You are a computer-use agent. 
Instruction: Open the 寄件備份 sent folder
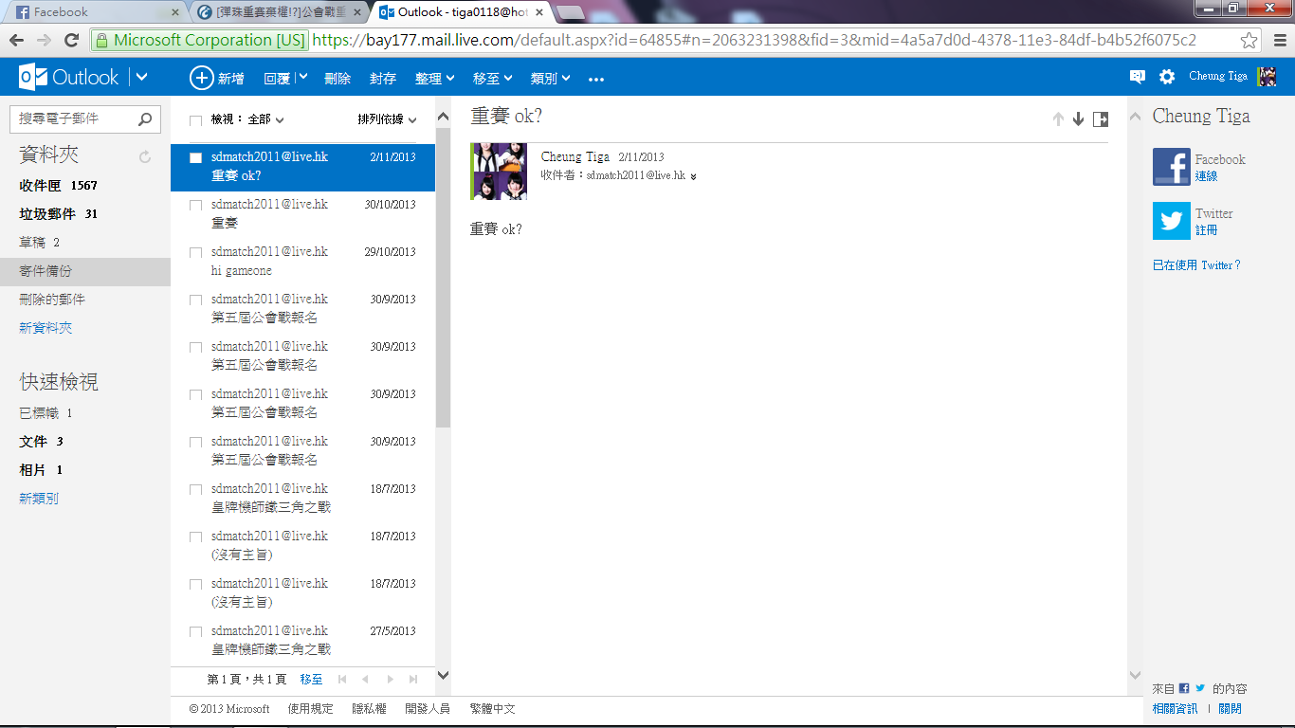pyautogui.click(x=85, y=271)
